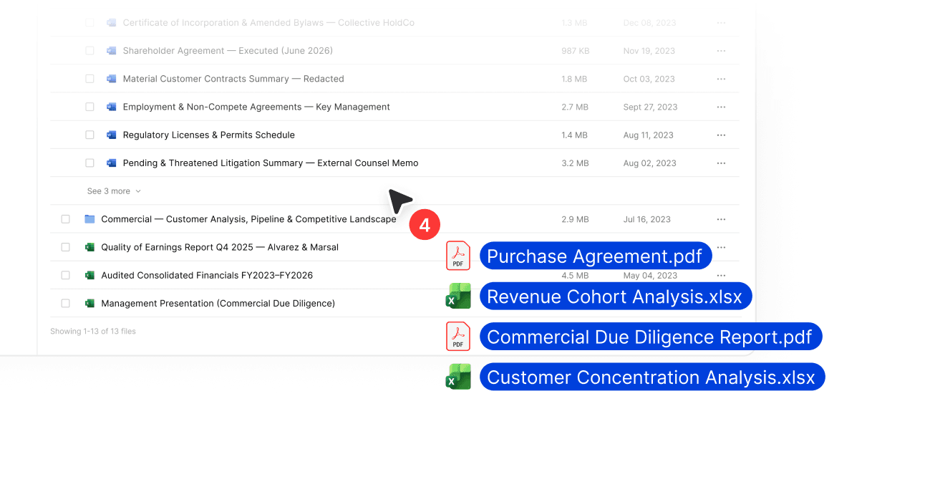
Task: Check the Management Presentation checkbox
Action: [65, 304]
